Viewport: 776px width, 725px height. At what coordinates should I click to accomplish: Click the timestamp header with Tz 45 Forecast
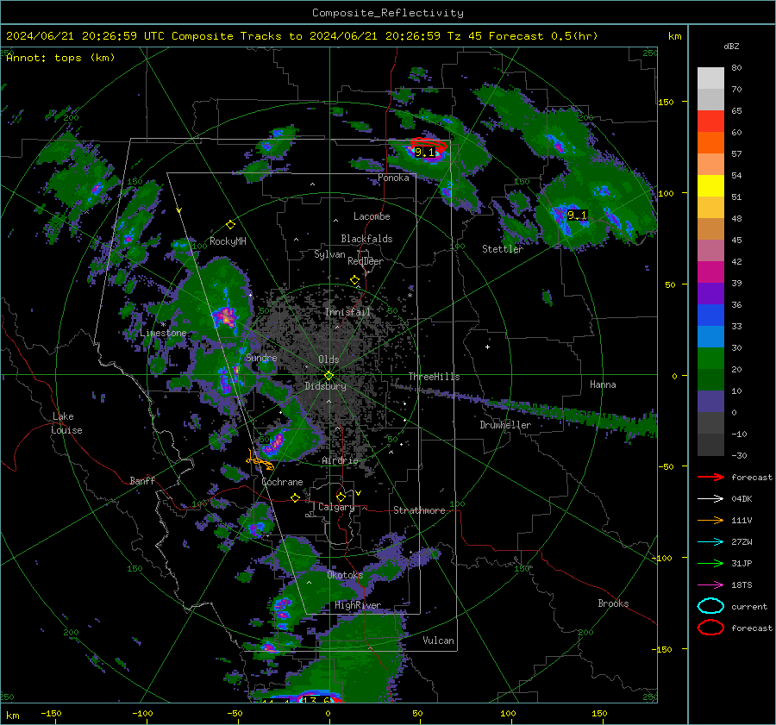(x=302, y=36)
